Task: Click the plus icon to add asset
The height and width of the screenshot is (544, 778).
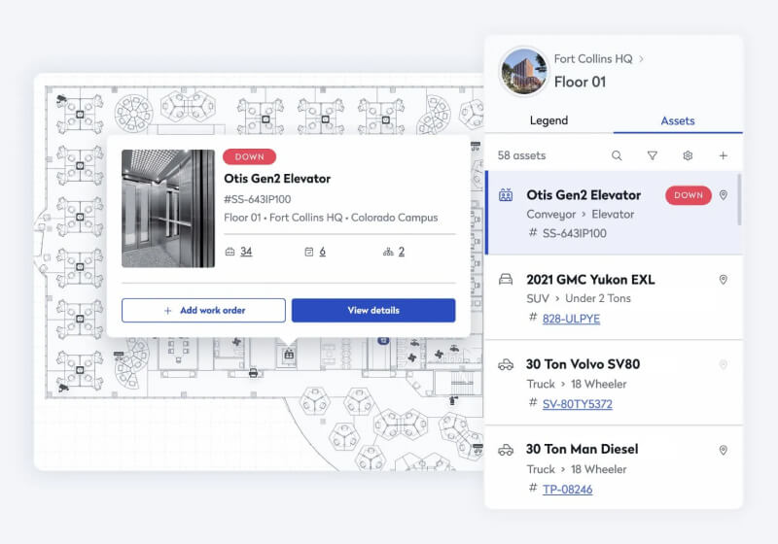Action: [x=723, y=155]
